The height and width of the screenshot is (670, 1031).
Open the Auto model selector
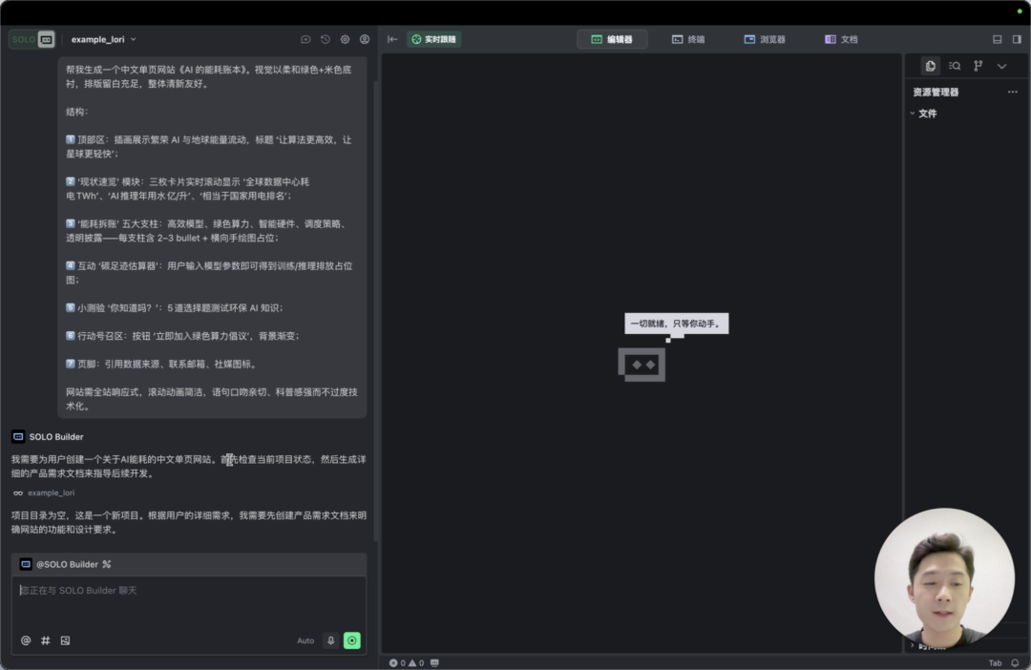(305, 640)
